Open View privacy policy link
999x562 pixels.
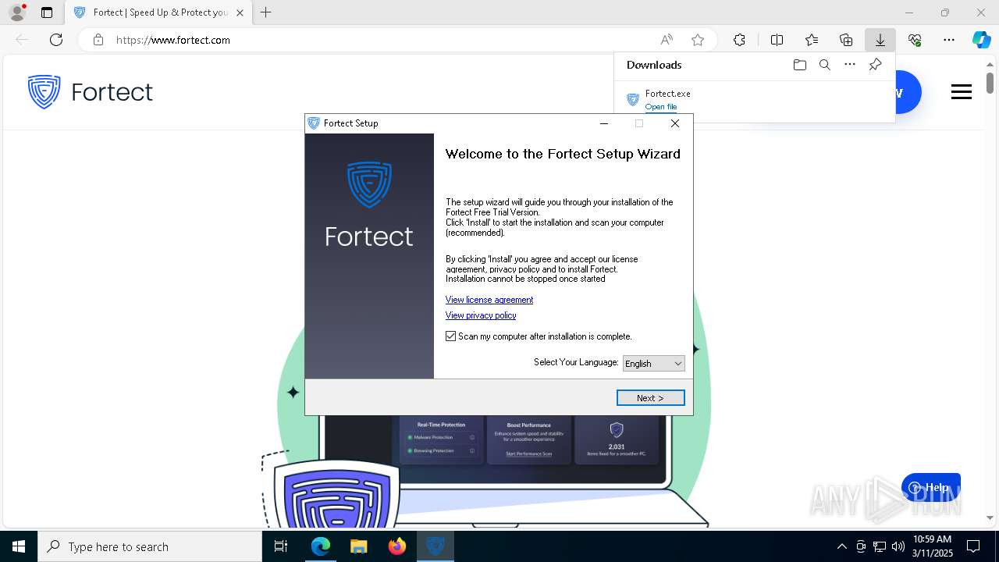click(481, 315)
